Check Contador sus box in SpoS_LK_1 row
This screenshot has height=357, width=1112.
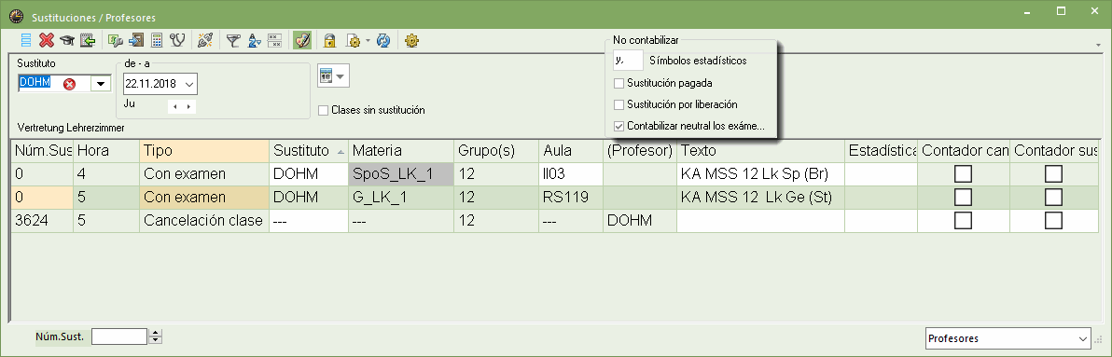[x=1054, y=174]
